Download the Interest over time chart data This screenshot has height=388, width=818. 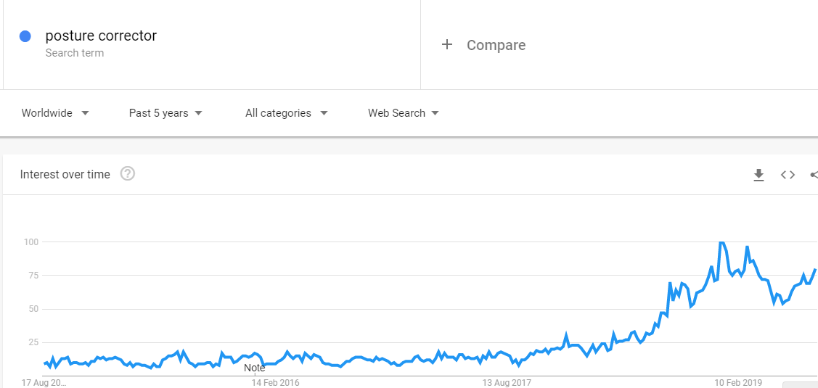[x=758, y=175]
